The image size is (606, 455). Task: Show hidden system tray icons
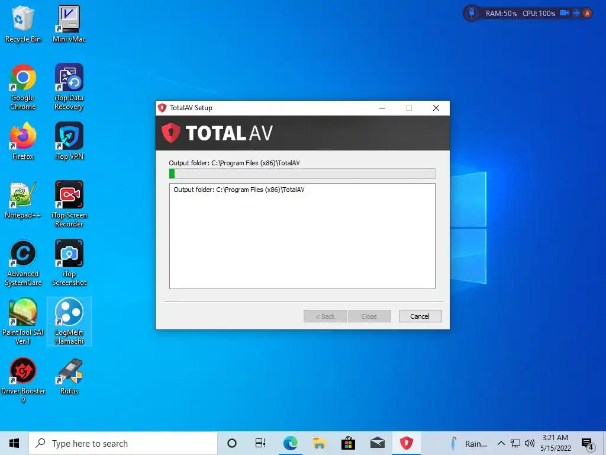(x=501, y=443)
